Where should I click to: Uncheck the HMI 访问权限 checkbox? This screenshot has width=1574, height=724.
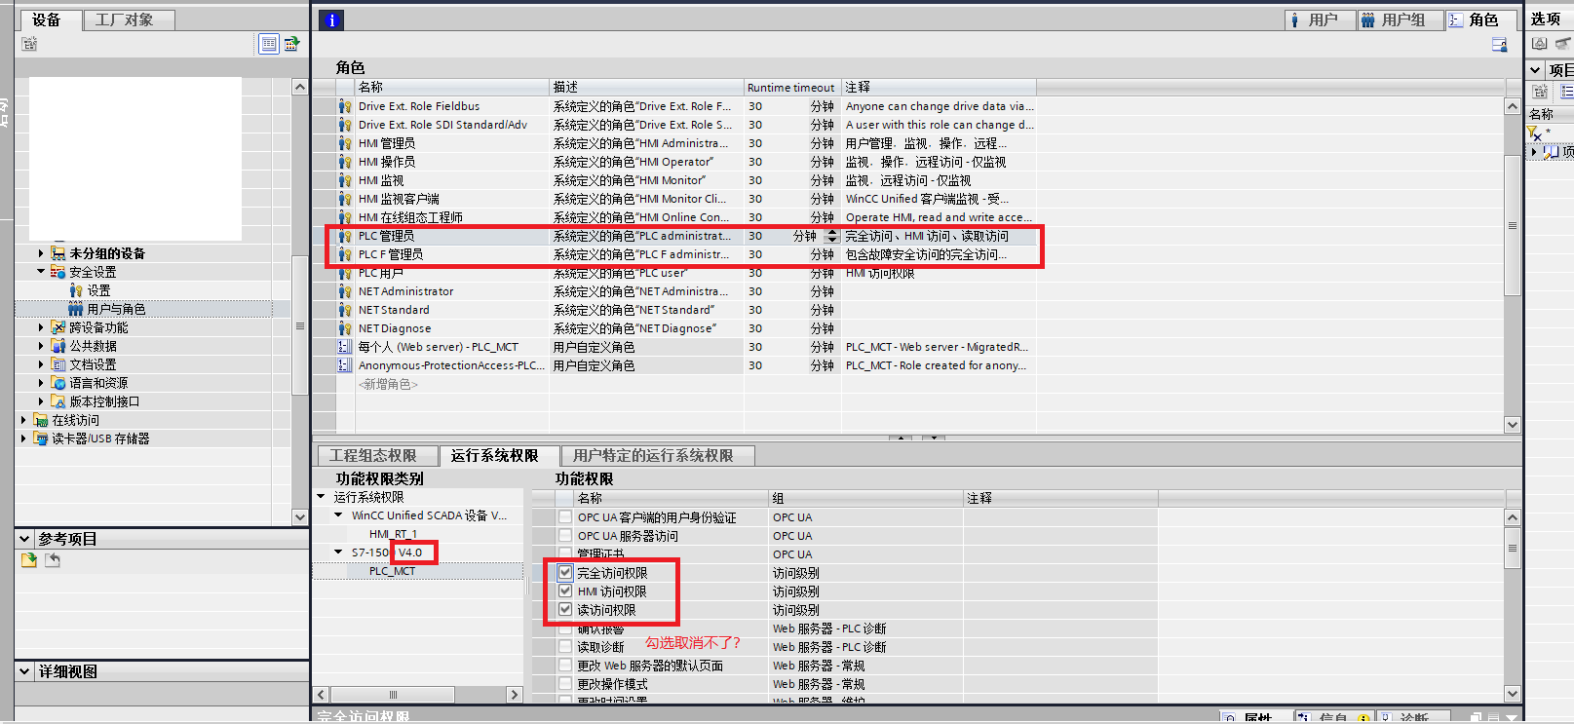(x=565, y=591)
